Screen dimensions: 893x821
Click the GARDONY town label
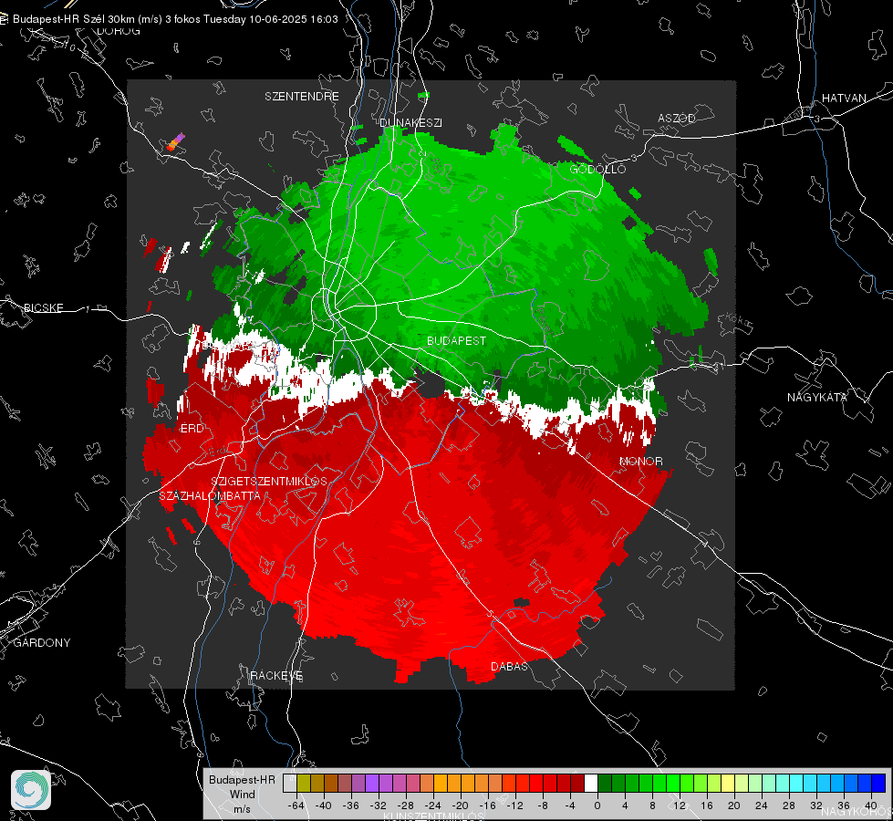pos(42,643)
